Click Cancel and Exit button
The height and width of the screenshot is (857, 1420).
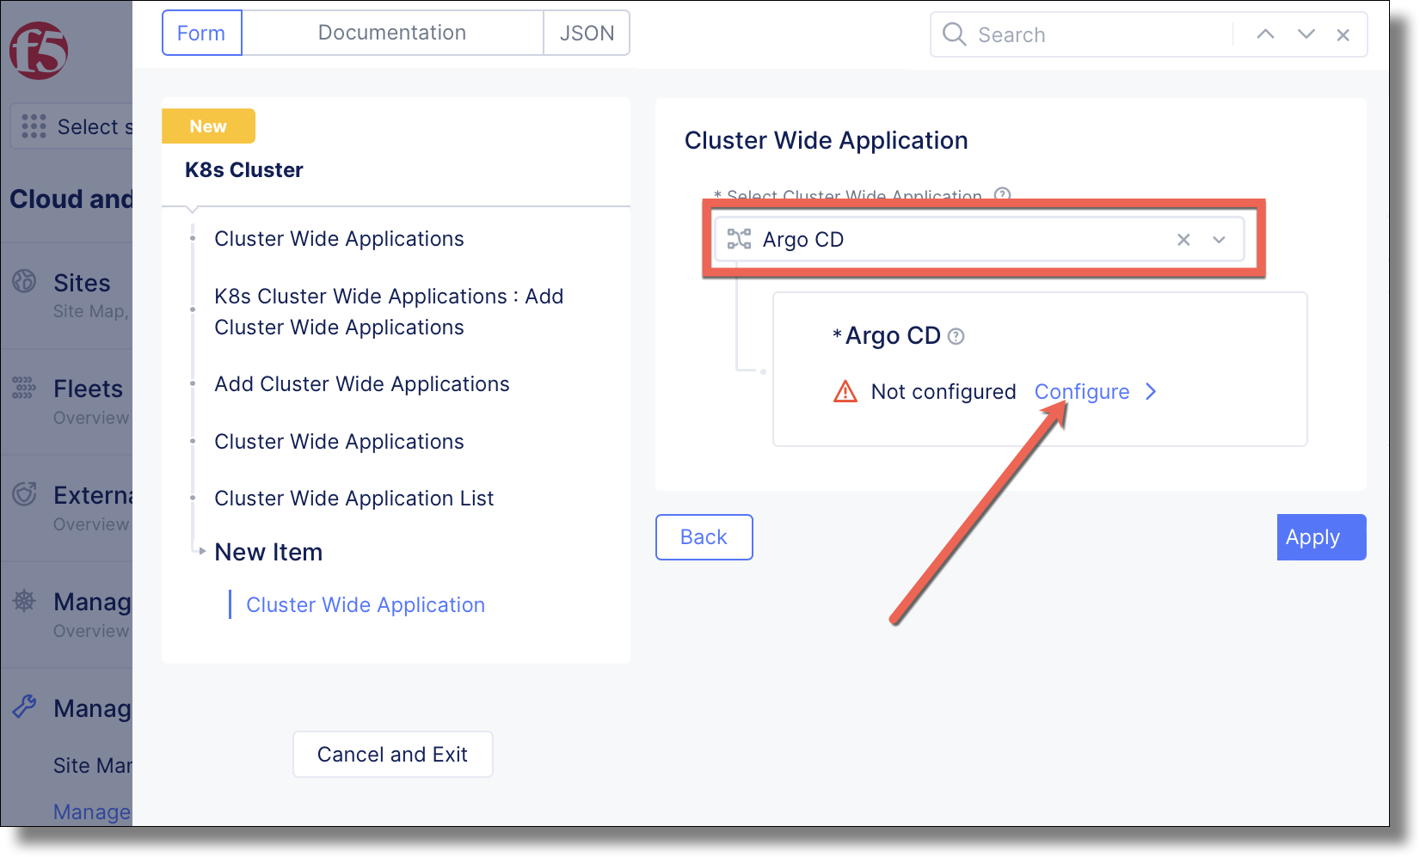click(392, 755)
